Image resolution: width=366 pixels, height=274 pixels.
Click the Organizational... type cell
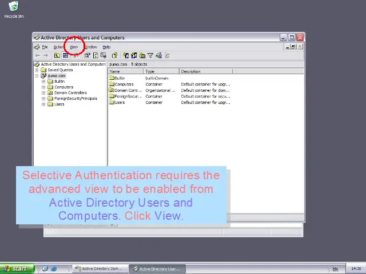tap(160, 90)
